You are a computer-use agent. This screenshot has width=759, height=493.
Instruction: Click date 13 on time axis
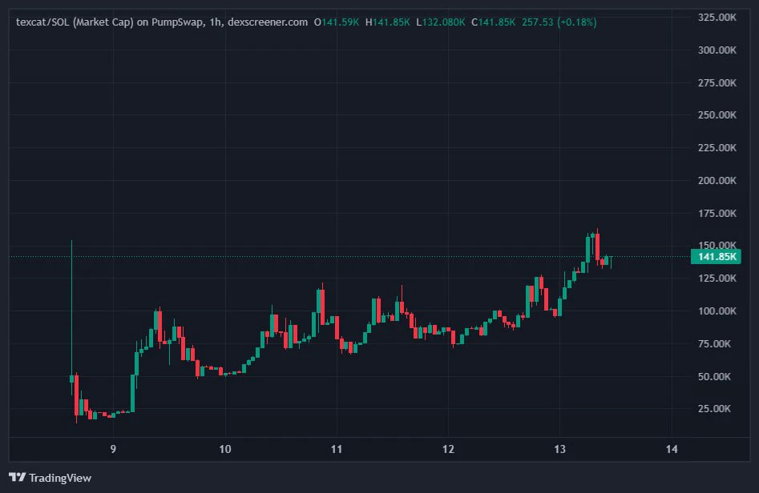tap(559, 450)
